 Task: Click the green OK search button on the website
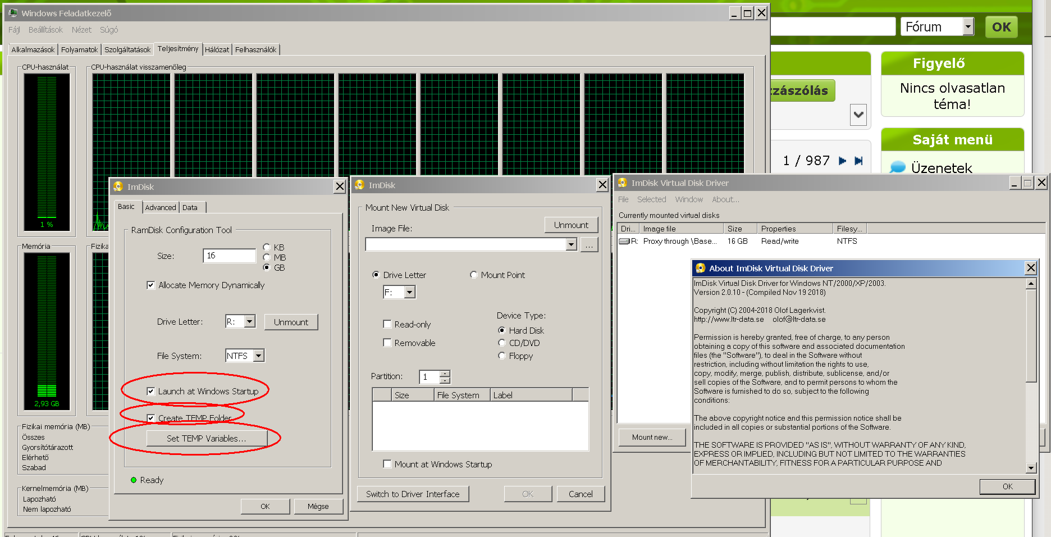click(x=1001, y=27)
